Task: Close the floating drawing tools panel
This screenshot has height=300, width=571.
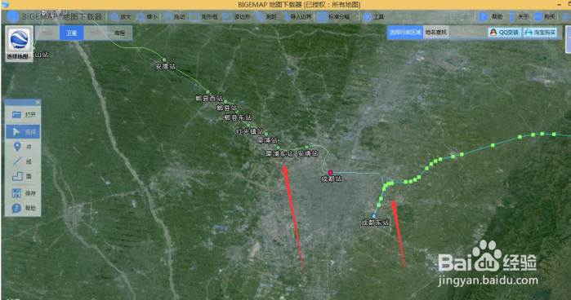Action: tap(38, 103)
